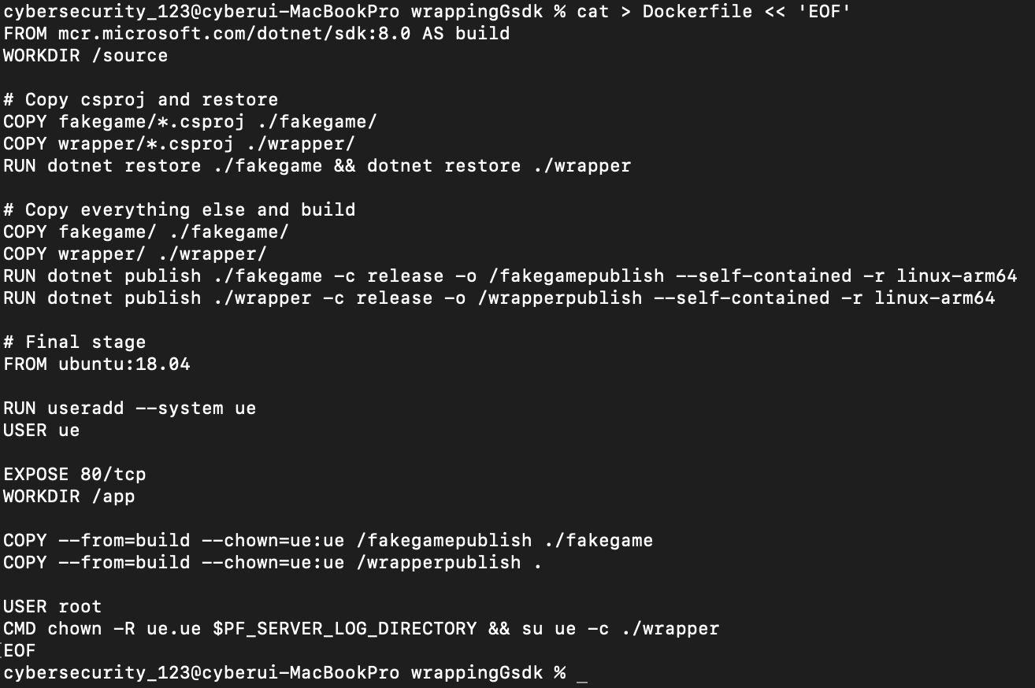Image resolution: width=1035 pixels, height=688 pixels.
Task: Click the mcr.microsoft.com/dotnet/sdk:8.0 image name
Action: tap(235, 34)
